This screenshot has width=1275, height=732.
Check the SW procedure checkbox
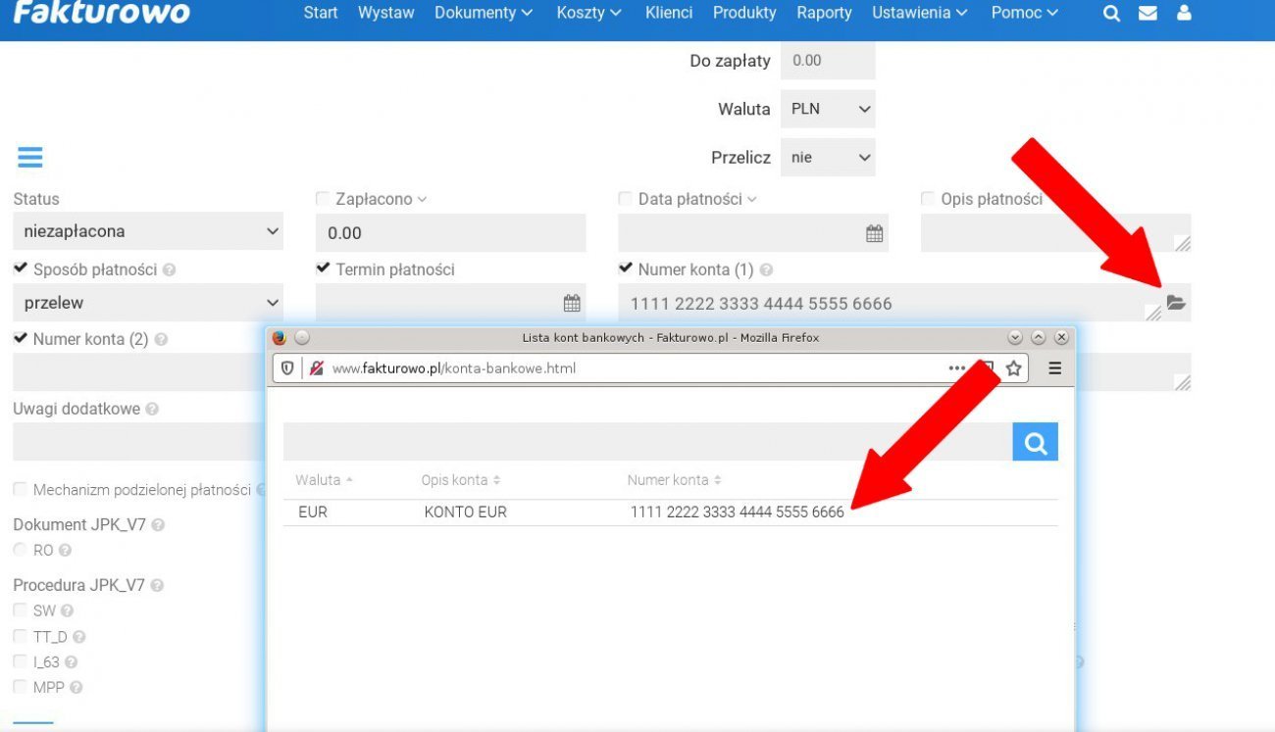click(x=21, y=610)
